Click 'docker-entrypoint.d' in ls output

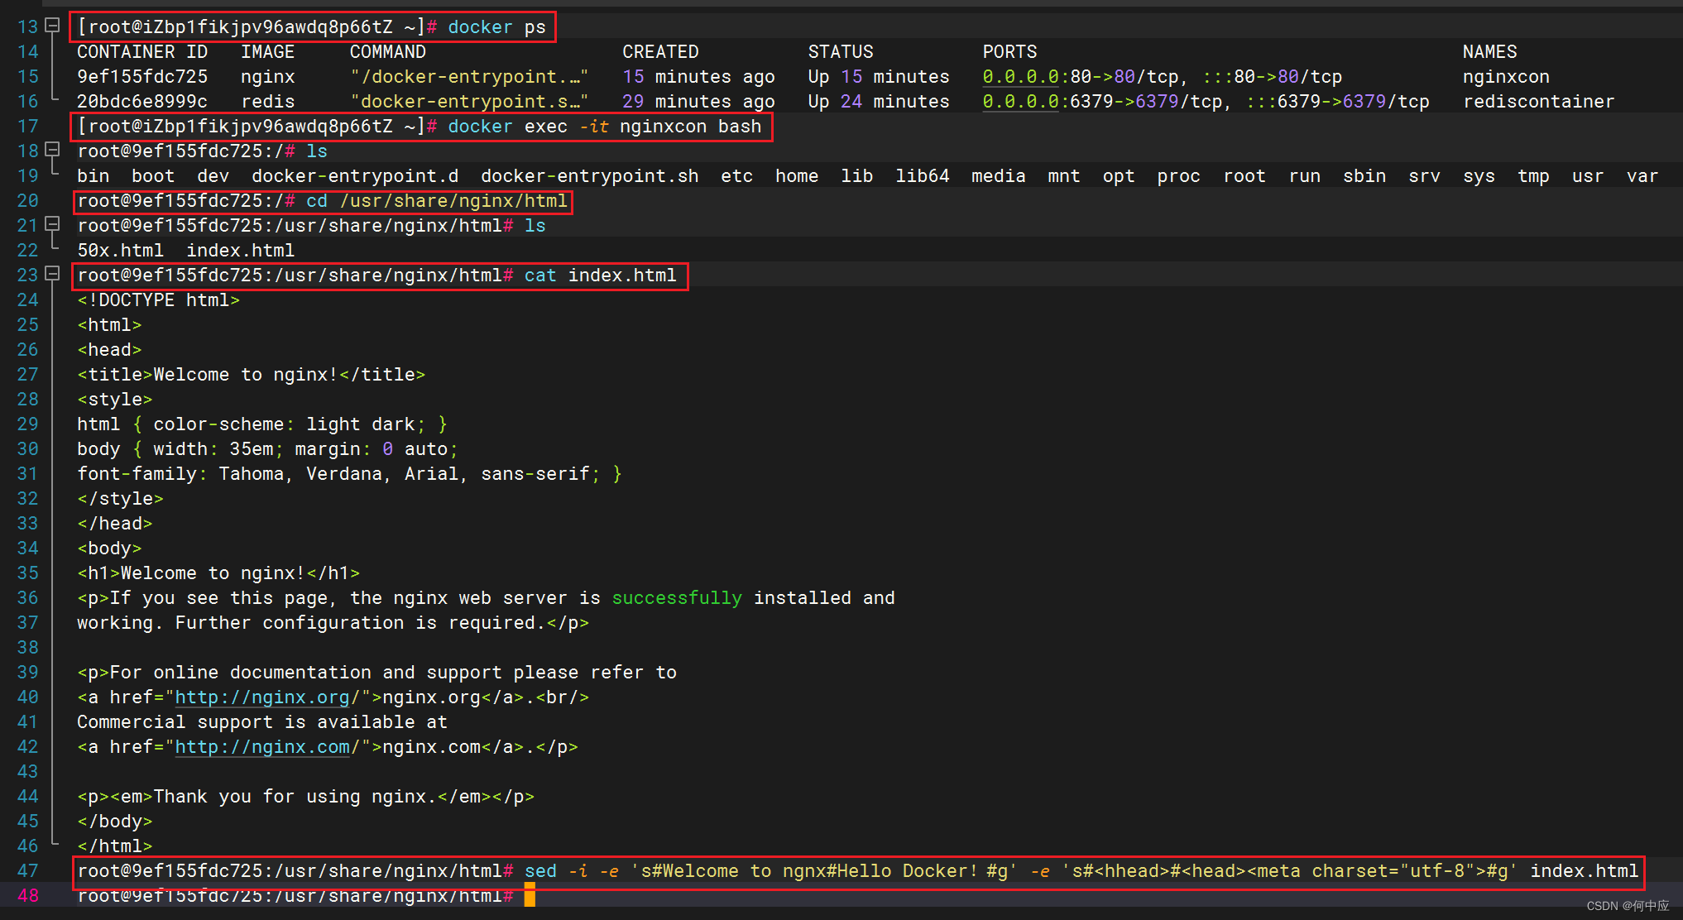pos(355,176)
